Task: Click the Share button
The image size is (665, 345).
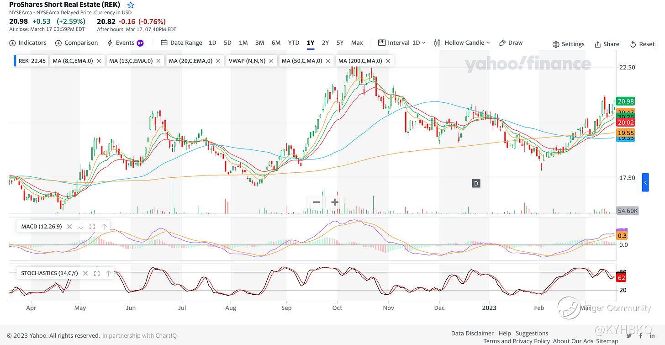Action: click(x=607, y=44)
